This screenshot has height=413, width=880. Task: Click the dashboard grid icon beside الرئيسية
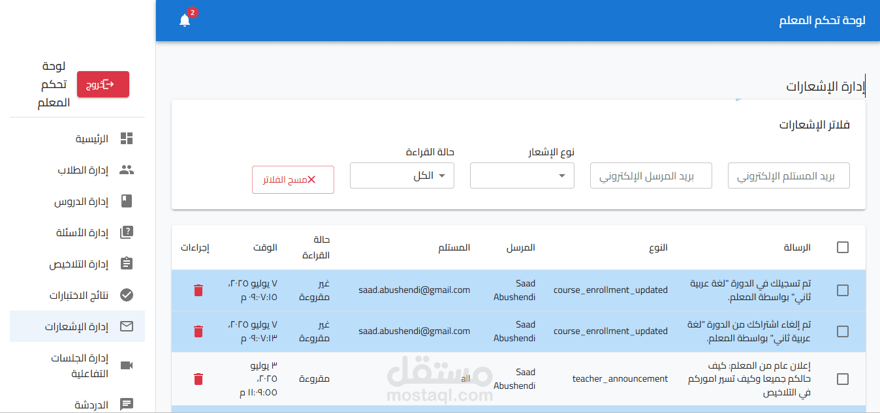coord(127,138)
